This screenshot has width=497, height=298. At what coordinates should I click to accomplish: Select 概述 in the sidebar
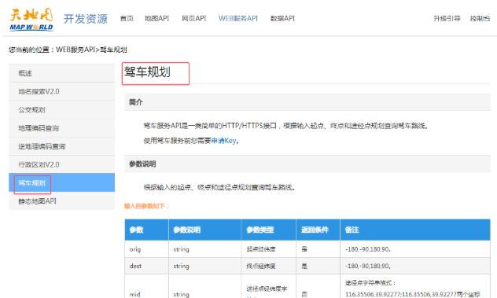(62, 73)
